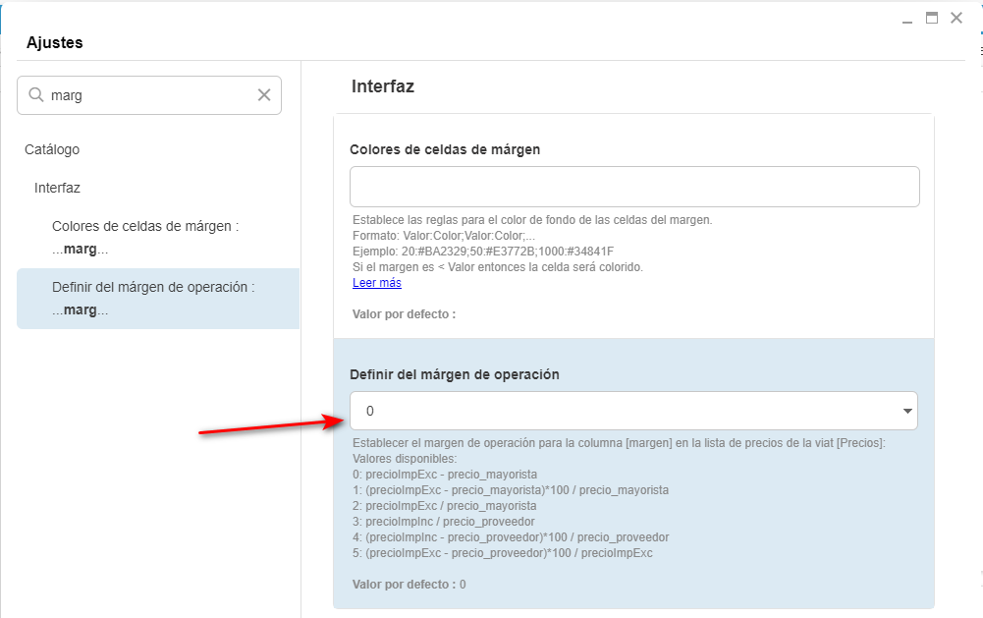
Task: Clear the 'marg' search text with X
Action: 264,95
